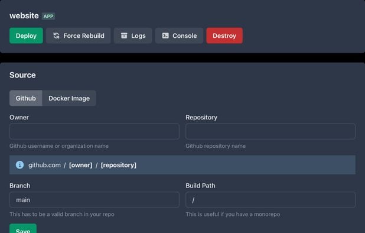Focus the Repository input field
The height and width of the screenshot is (233, 365).
(271, 131)
